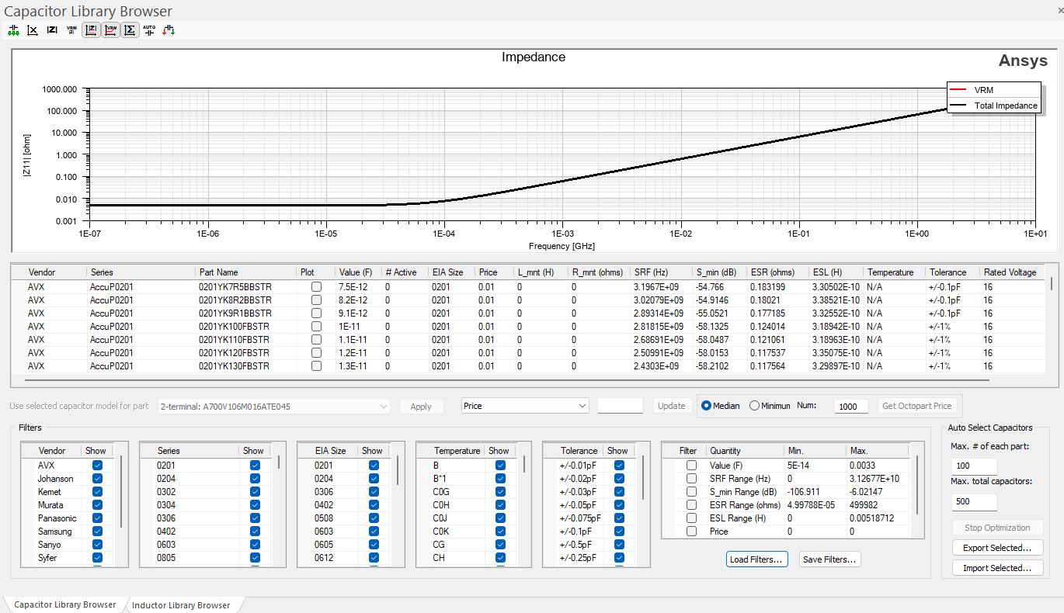Toggle the plot VRM curve icon
The image size is (1064, 613).
pos(111,30)
